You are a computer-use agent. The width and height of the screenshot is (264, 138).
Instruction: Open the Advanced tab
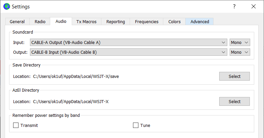tap(200, 21)
